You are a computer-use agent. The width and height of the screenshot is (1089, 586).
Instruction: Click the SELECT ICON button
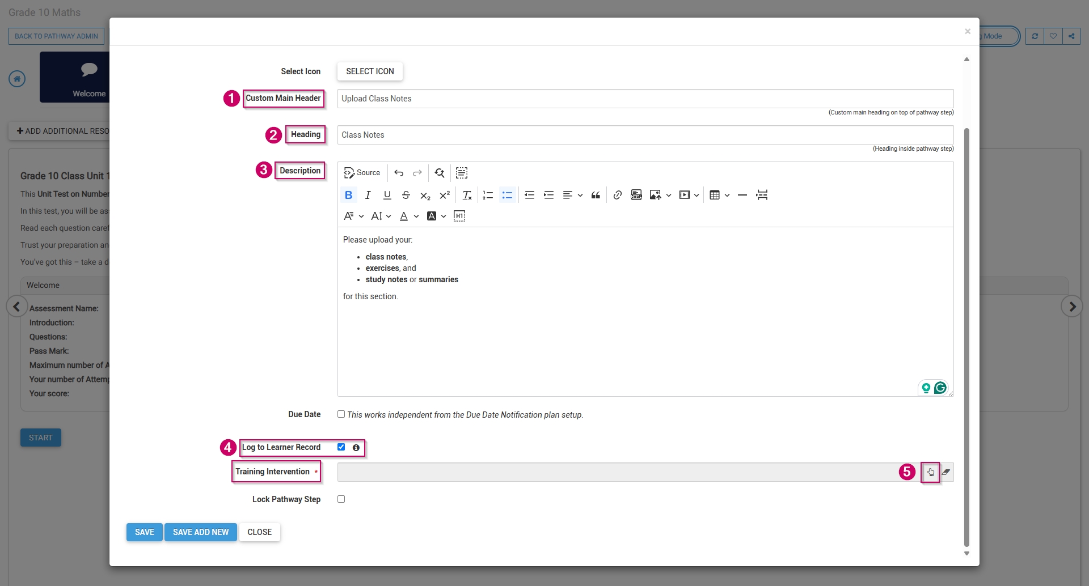(370, 71)
